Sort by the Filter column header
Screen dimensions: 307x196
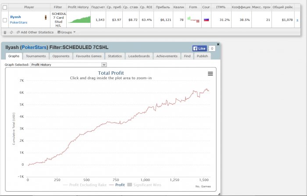(x=58, y=7)
